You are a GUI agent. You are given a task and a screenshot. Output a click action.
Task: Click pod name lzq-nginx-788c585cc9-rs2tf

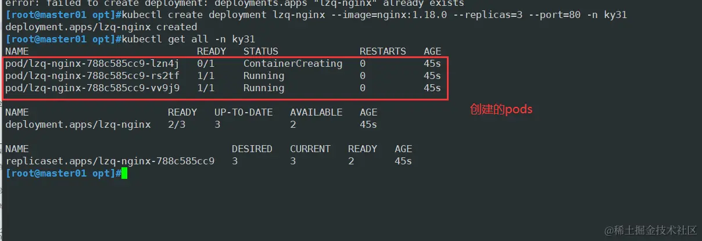click(x=92, y=76)
